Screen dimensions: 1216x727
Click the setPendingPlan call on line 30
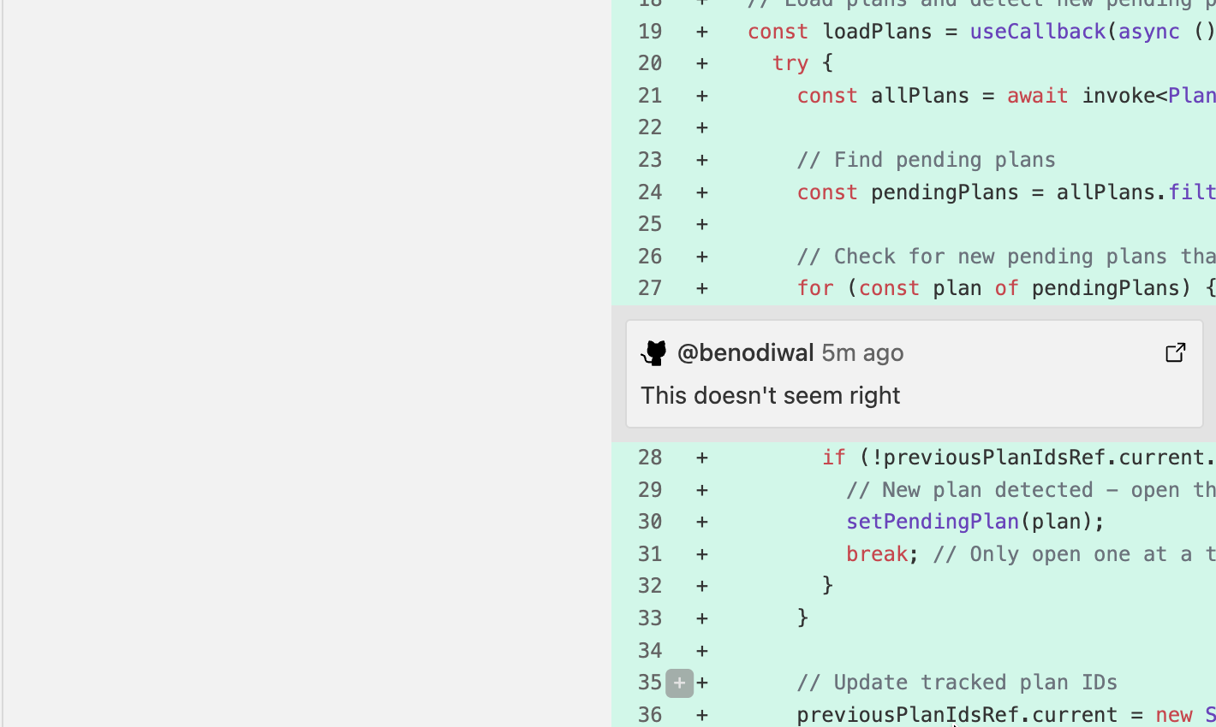point(932,521)
